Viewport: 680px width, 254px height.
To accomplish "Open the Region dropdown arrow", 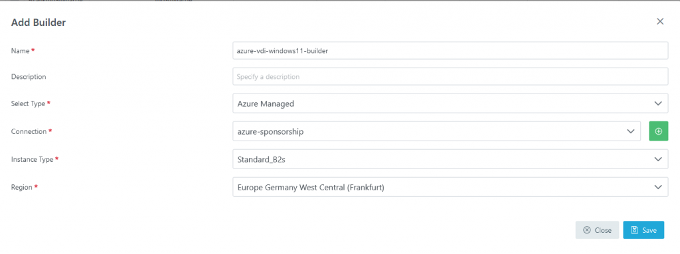I will (x=658, y=187).
